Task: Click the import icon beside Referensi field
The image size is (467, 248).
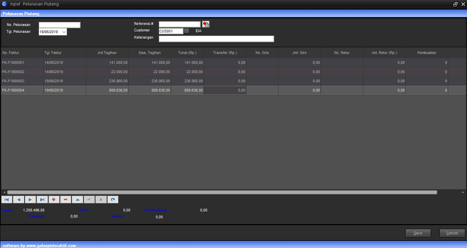Action: [x=206, y=24]
